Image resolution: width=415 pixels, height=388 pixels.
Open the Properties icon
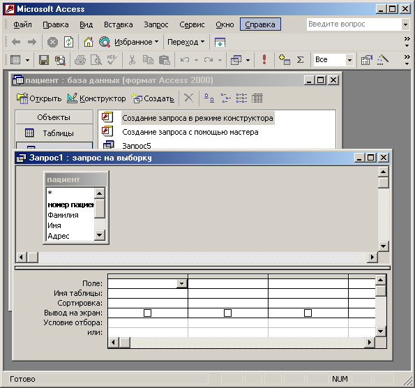367,60
